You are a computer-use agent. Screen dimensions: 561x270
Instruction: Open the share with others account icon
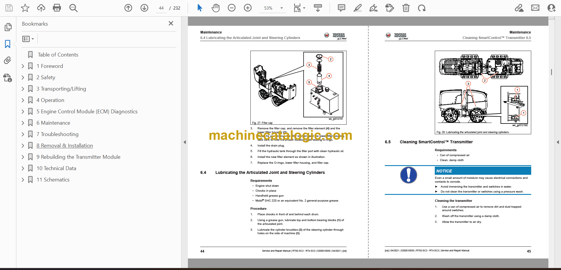(x=551, y=8)
